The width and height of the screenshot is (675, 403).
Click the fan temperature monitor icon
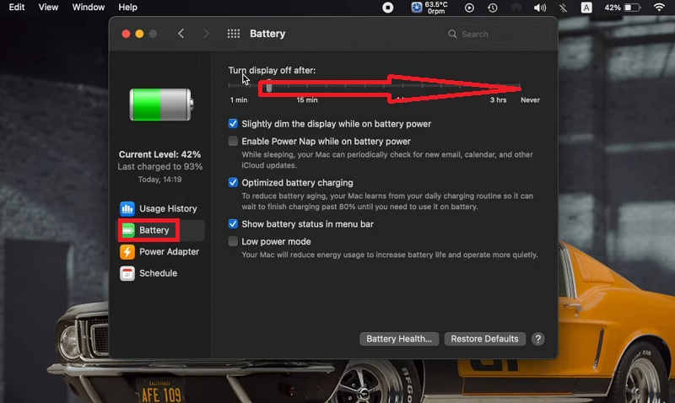(x=417, y=8)
